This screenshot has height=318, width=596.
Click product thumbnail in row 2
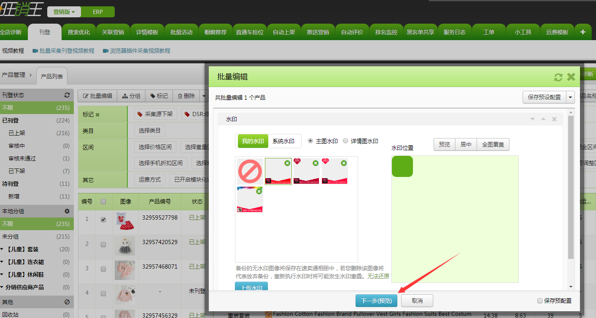coord(124,245)
